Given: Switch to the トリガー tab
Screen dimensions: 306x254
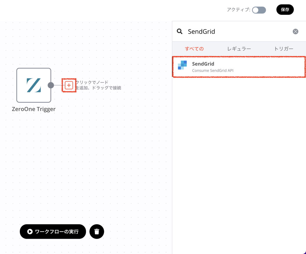Looking at the screenshot, I should point(284,49).
